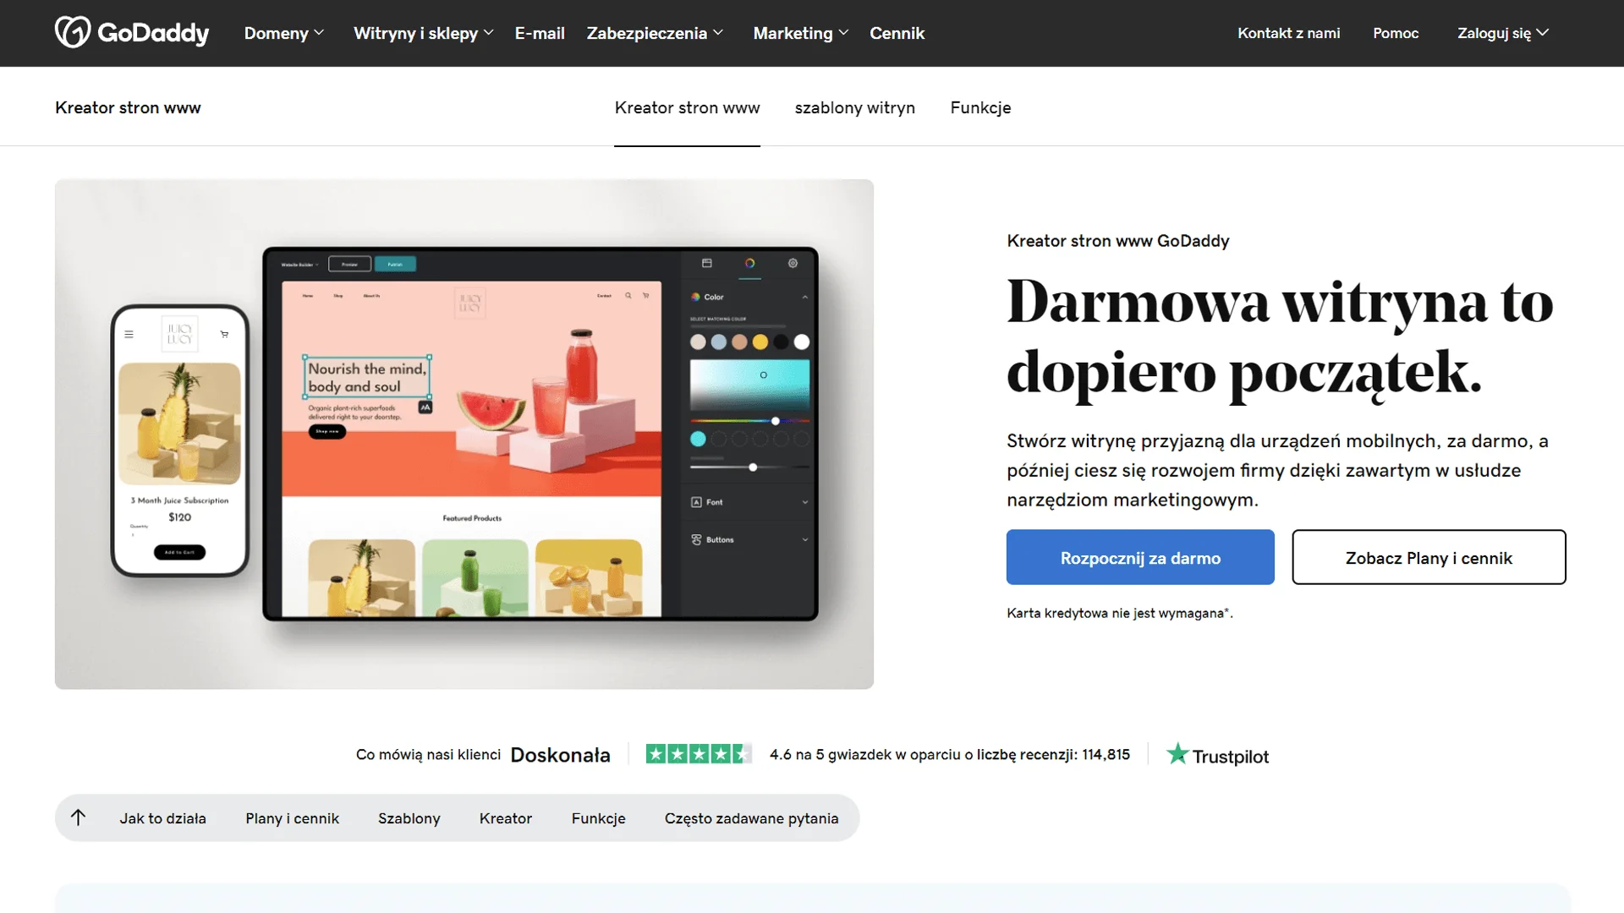This screenshot has height=913, width=1624.
Task: Open the Pomoc link
Action: pos(1396,33)
